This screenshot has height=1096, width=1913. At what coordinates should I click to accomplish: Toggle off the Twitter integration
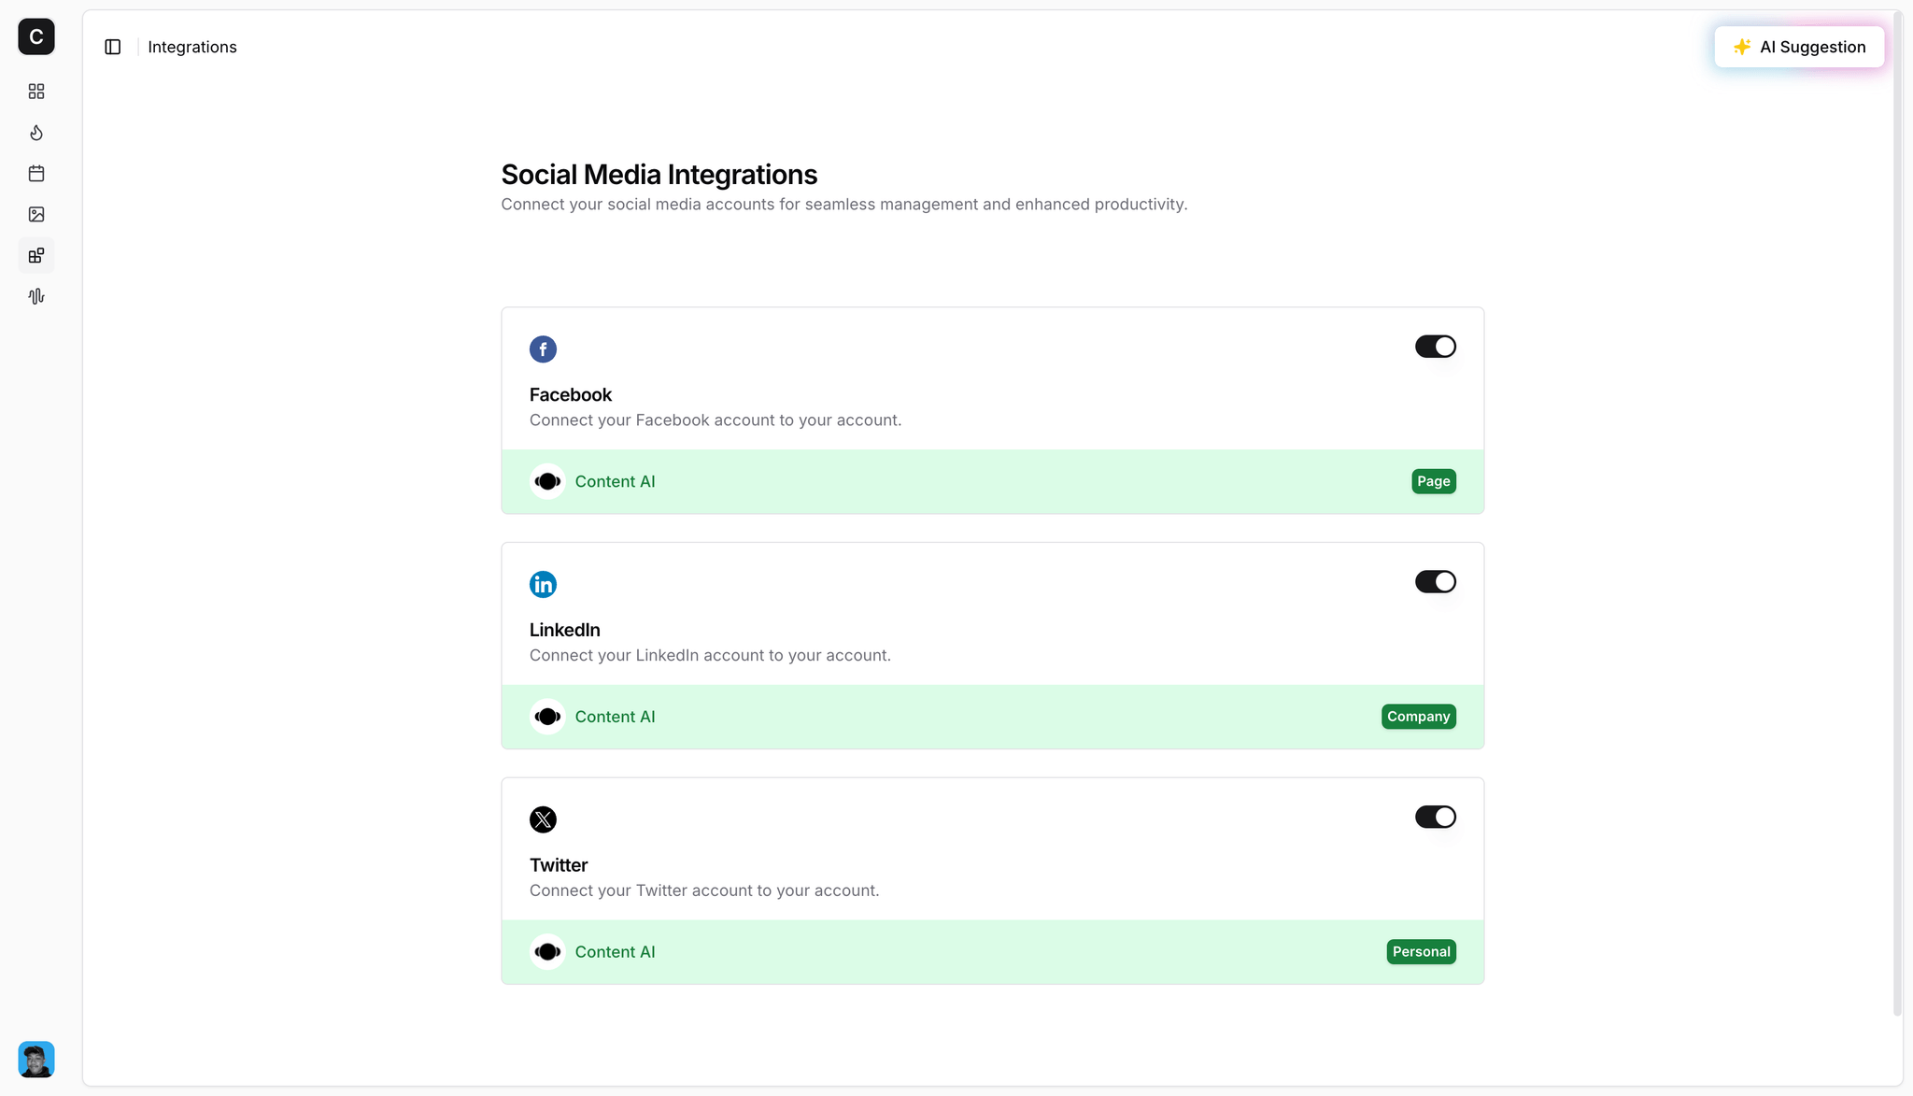point(1436,816)
